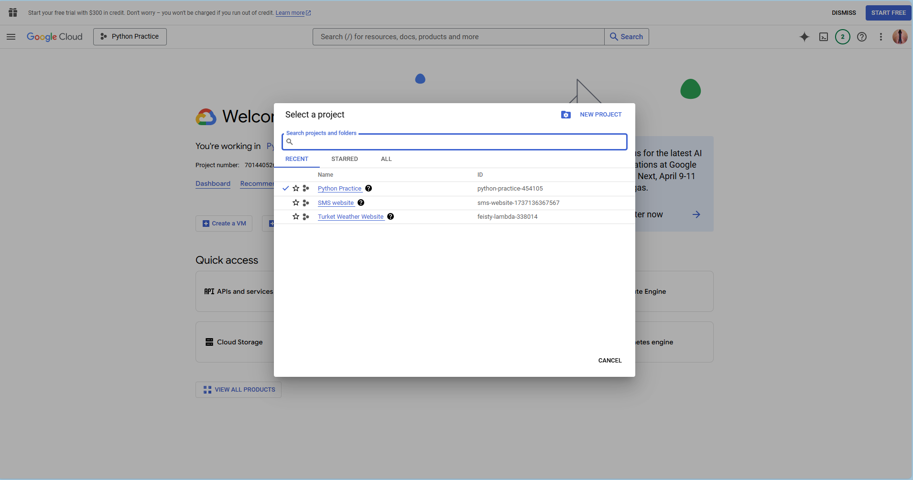Click help icon next to Python Practice
The height and width of the screenshot is (480, 913).
369,188
